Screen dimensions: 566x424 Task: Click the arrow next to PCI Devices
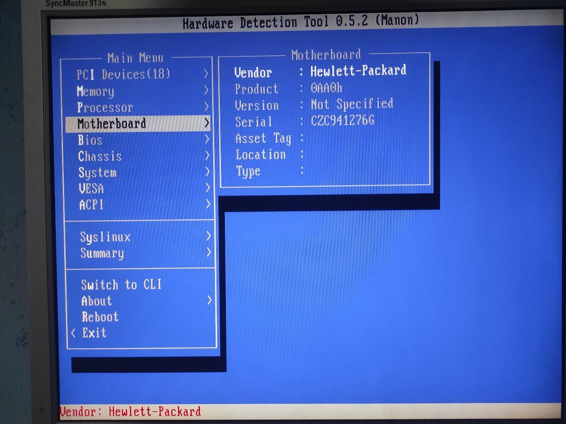206,74
